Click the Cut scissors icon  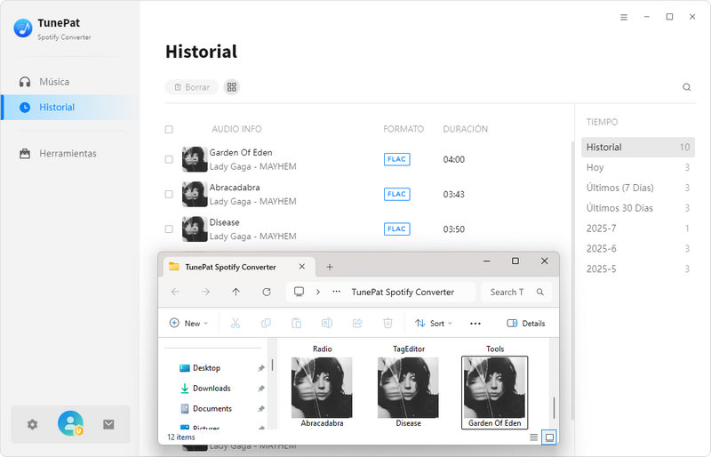(236, 324)
